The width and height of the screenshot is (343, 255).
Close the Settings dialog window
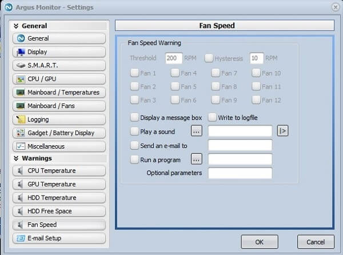[x=336, y=7]
